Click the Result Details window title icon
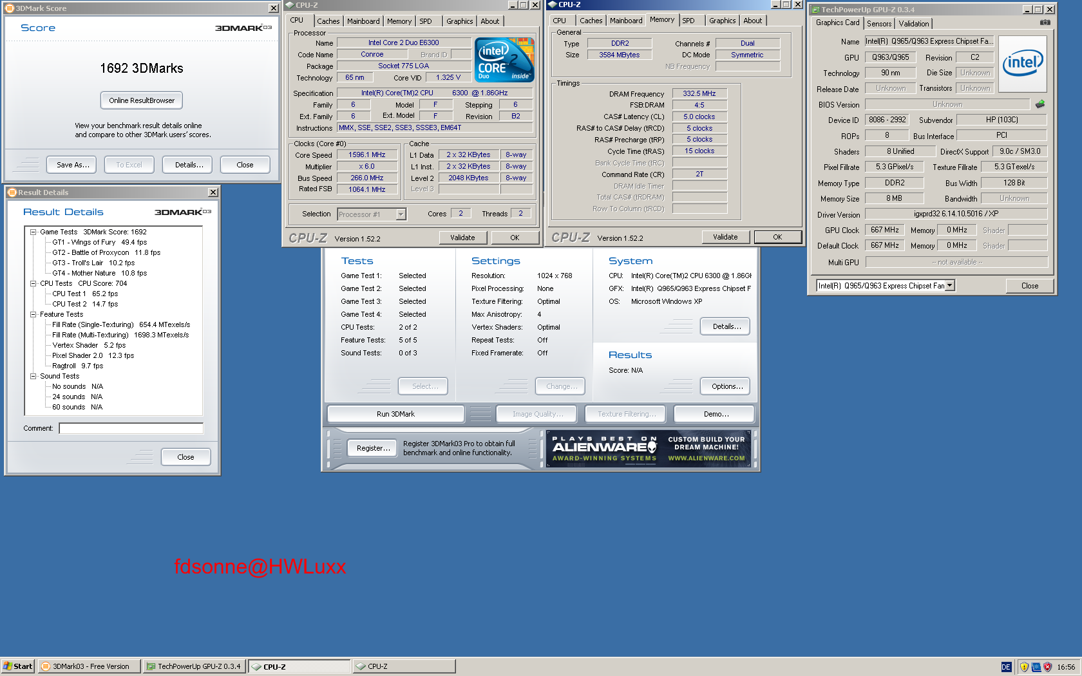This screenshot has height=676, width=1082. tap(12, 192)
